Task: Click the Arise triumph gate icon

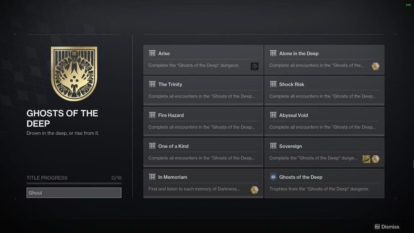Action: pyautogui.click(x=152, y=53)
